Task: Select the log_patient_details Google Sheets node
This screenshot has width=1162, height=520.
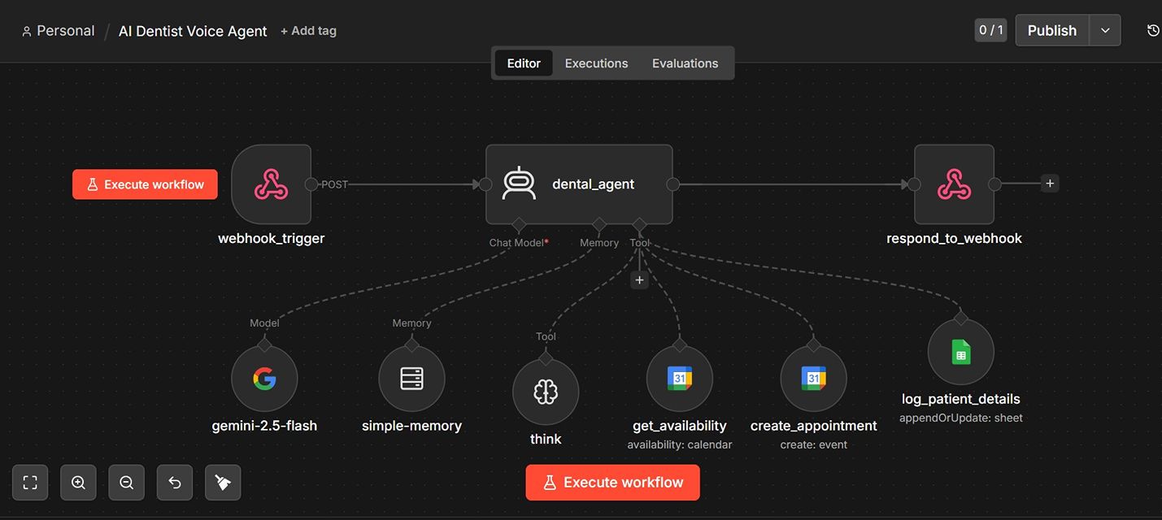Action: (x=961, y=353)
